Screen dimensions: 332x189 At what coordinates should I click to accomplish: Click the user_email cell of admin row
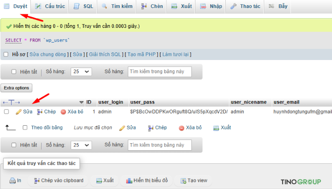pyautogui.click(x=303, y=112)
